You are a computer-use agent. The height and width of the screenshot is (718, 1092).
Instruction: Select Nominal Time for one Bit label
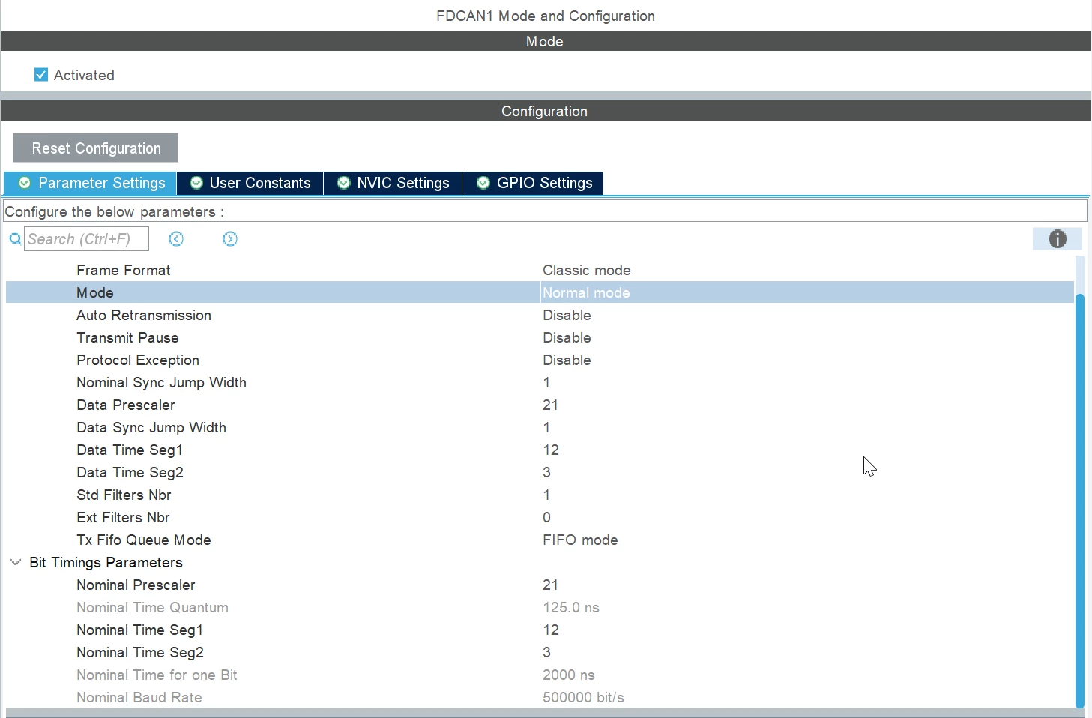pyautogui.click(x=157, y=675)
